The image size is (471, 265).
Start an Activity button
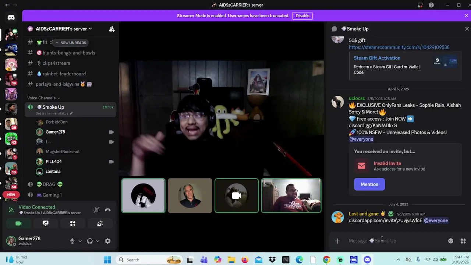coord(73,223)
